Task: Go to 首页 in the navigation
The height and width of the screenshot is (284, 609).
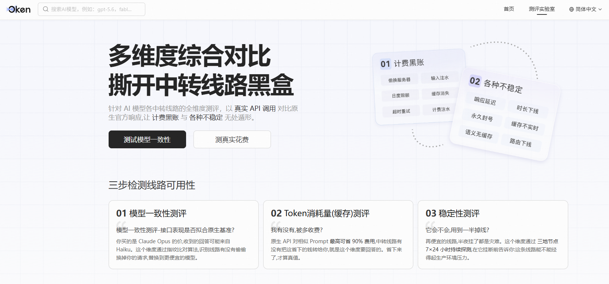Action: (509, 9)
